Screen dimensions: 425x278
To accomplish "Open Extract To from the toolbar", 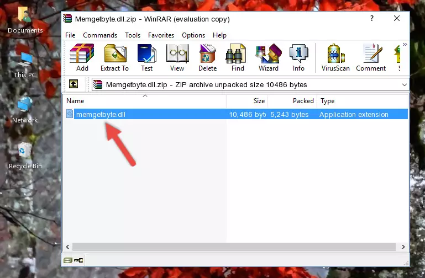I will pyautogui.click(x=114, y=57).
